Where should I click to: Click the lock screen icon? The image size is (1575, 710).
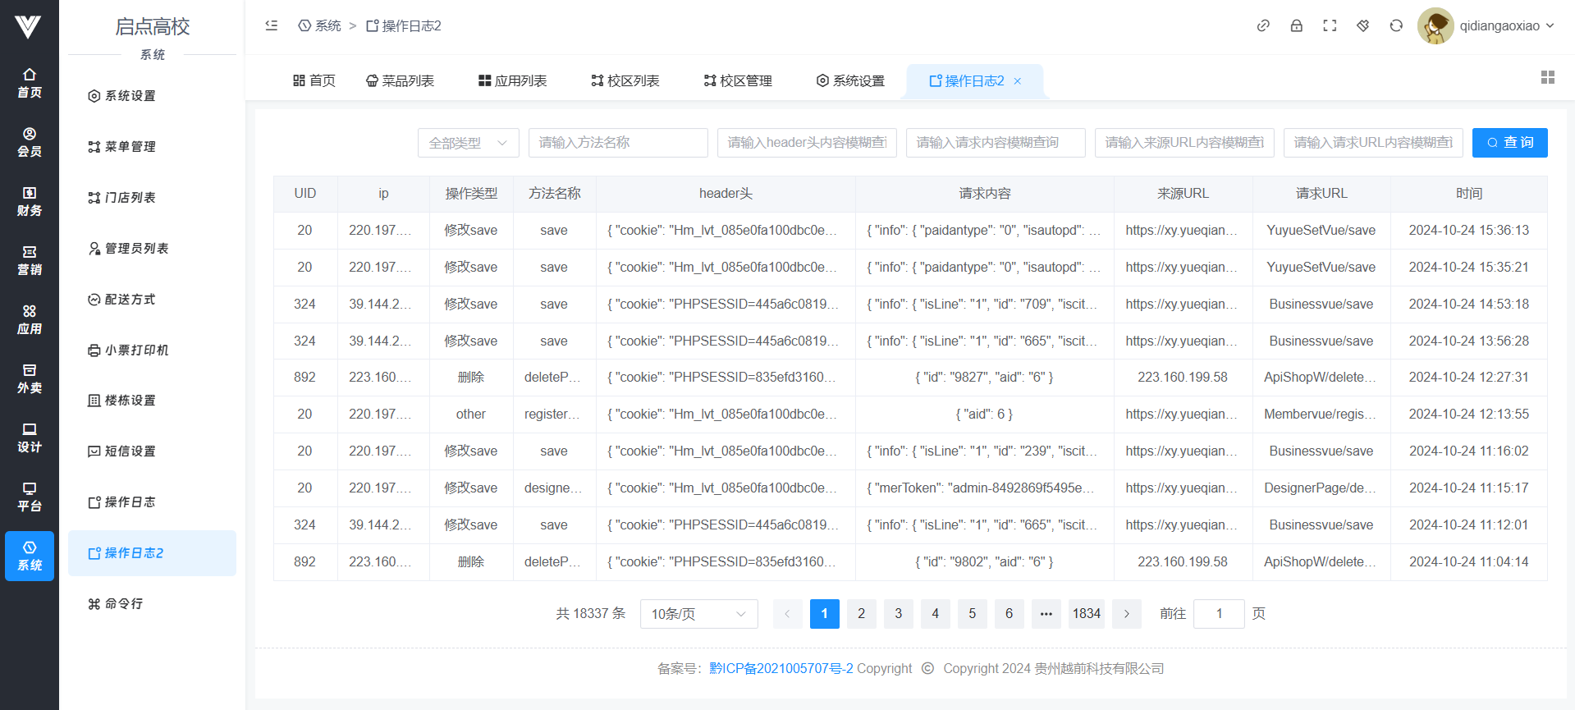1297,25
